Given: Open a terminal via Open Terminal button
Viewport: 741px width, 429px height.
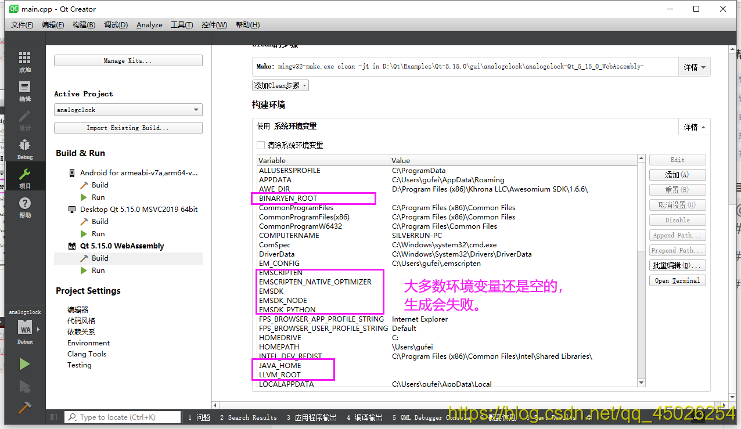Looking at the screenshot, I should (677, 280).
